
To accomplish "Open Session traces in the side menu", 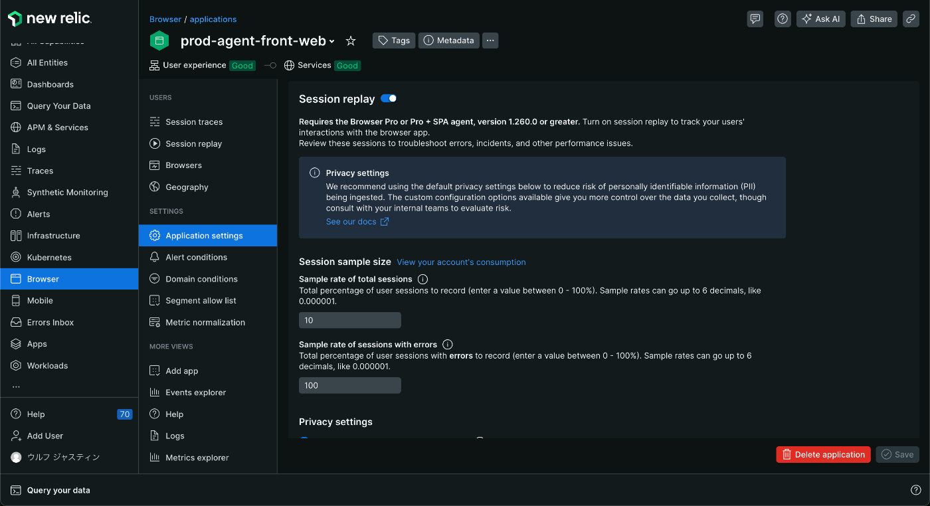I will point(208,122).
